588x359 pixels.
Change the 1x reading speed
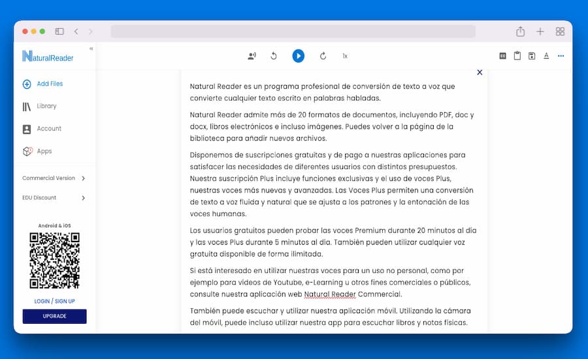(345, 56)
